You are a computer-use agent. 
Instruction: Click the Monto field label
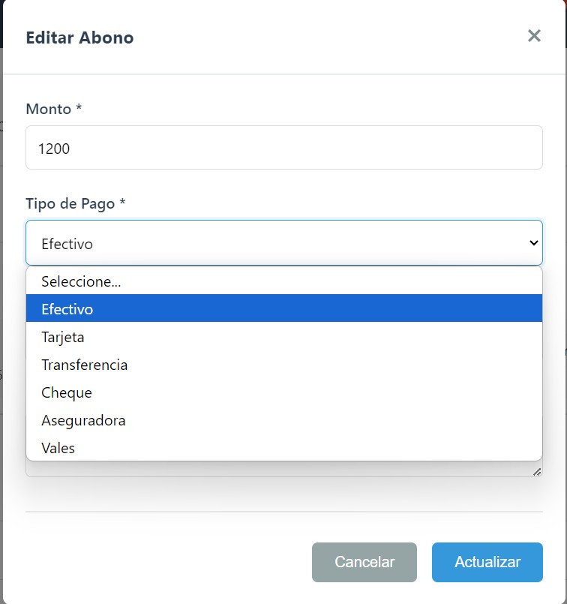point(53,109)
